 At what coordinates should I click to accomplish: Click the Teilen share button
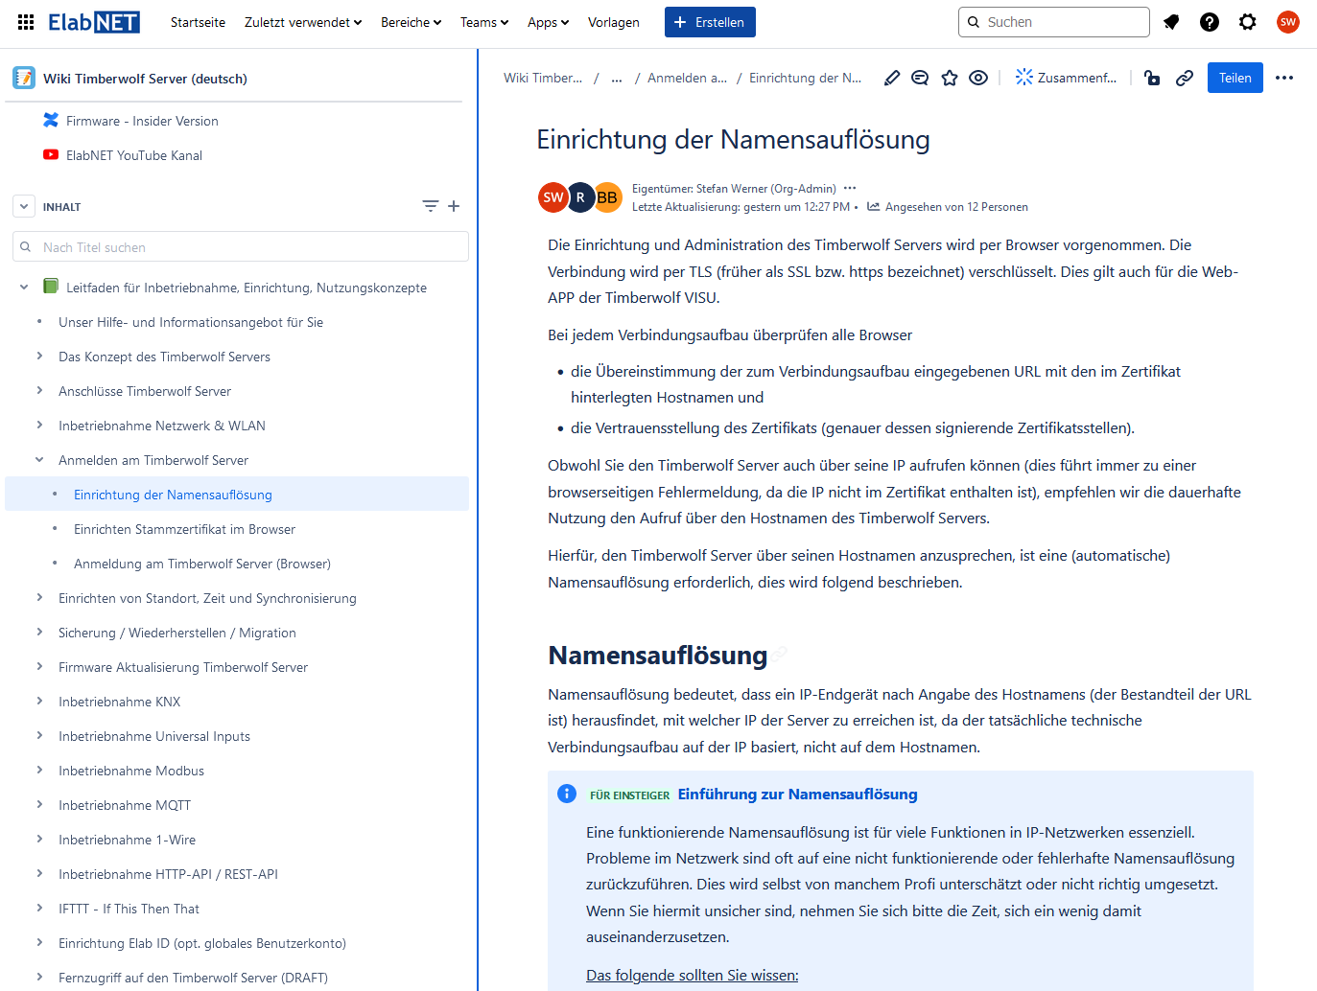(x=1235, y=78)
